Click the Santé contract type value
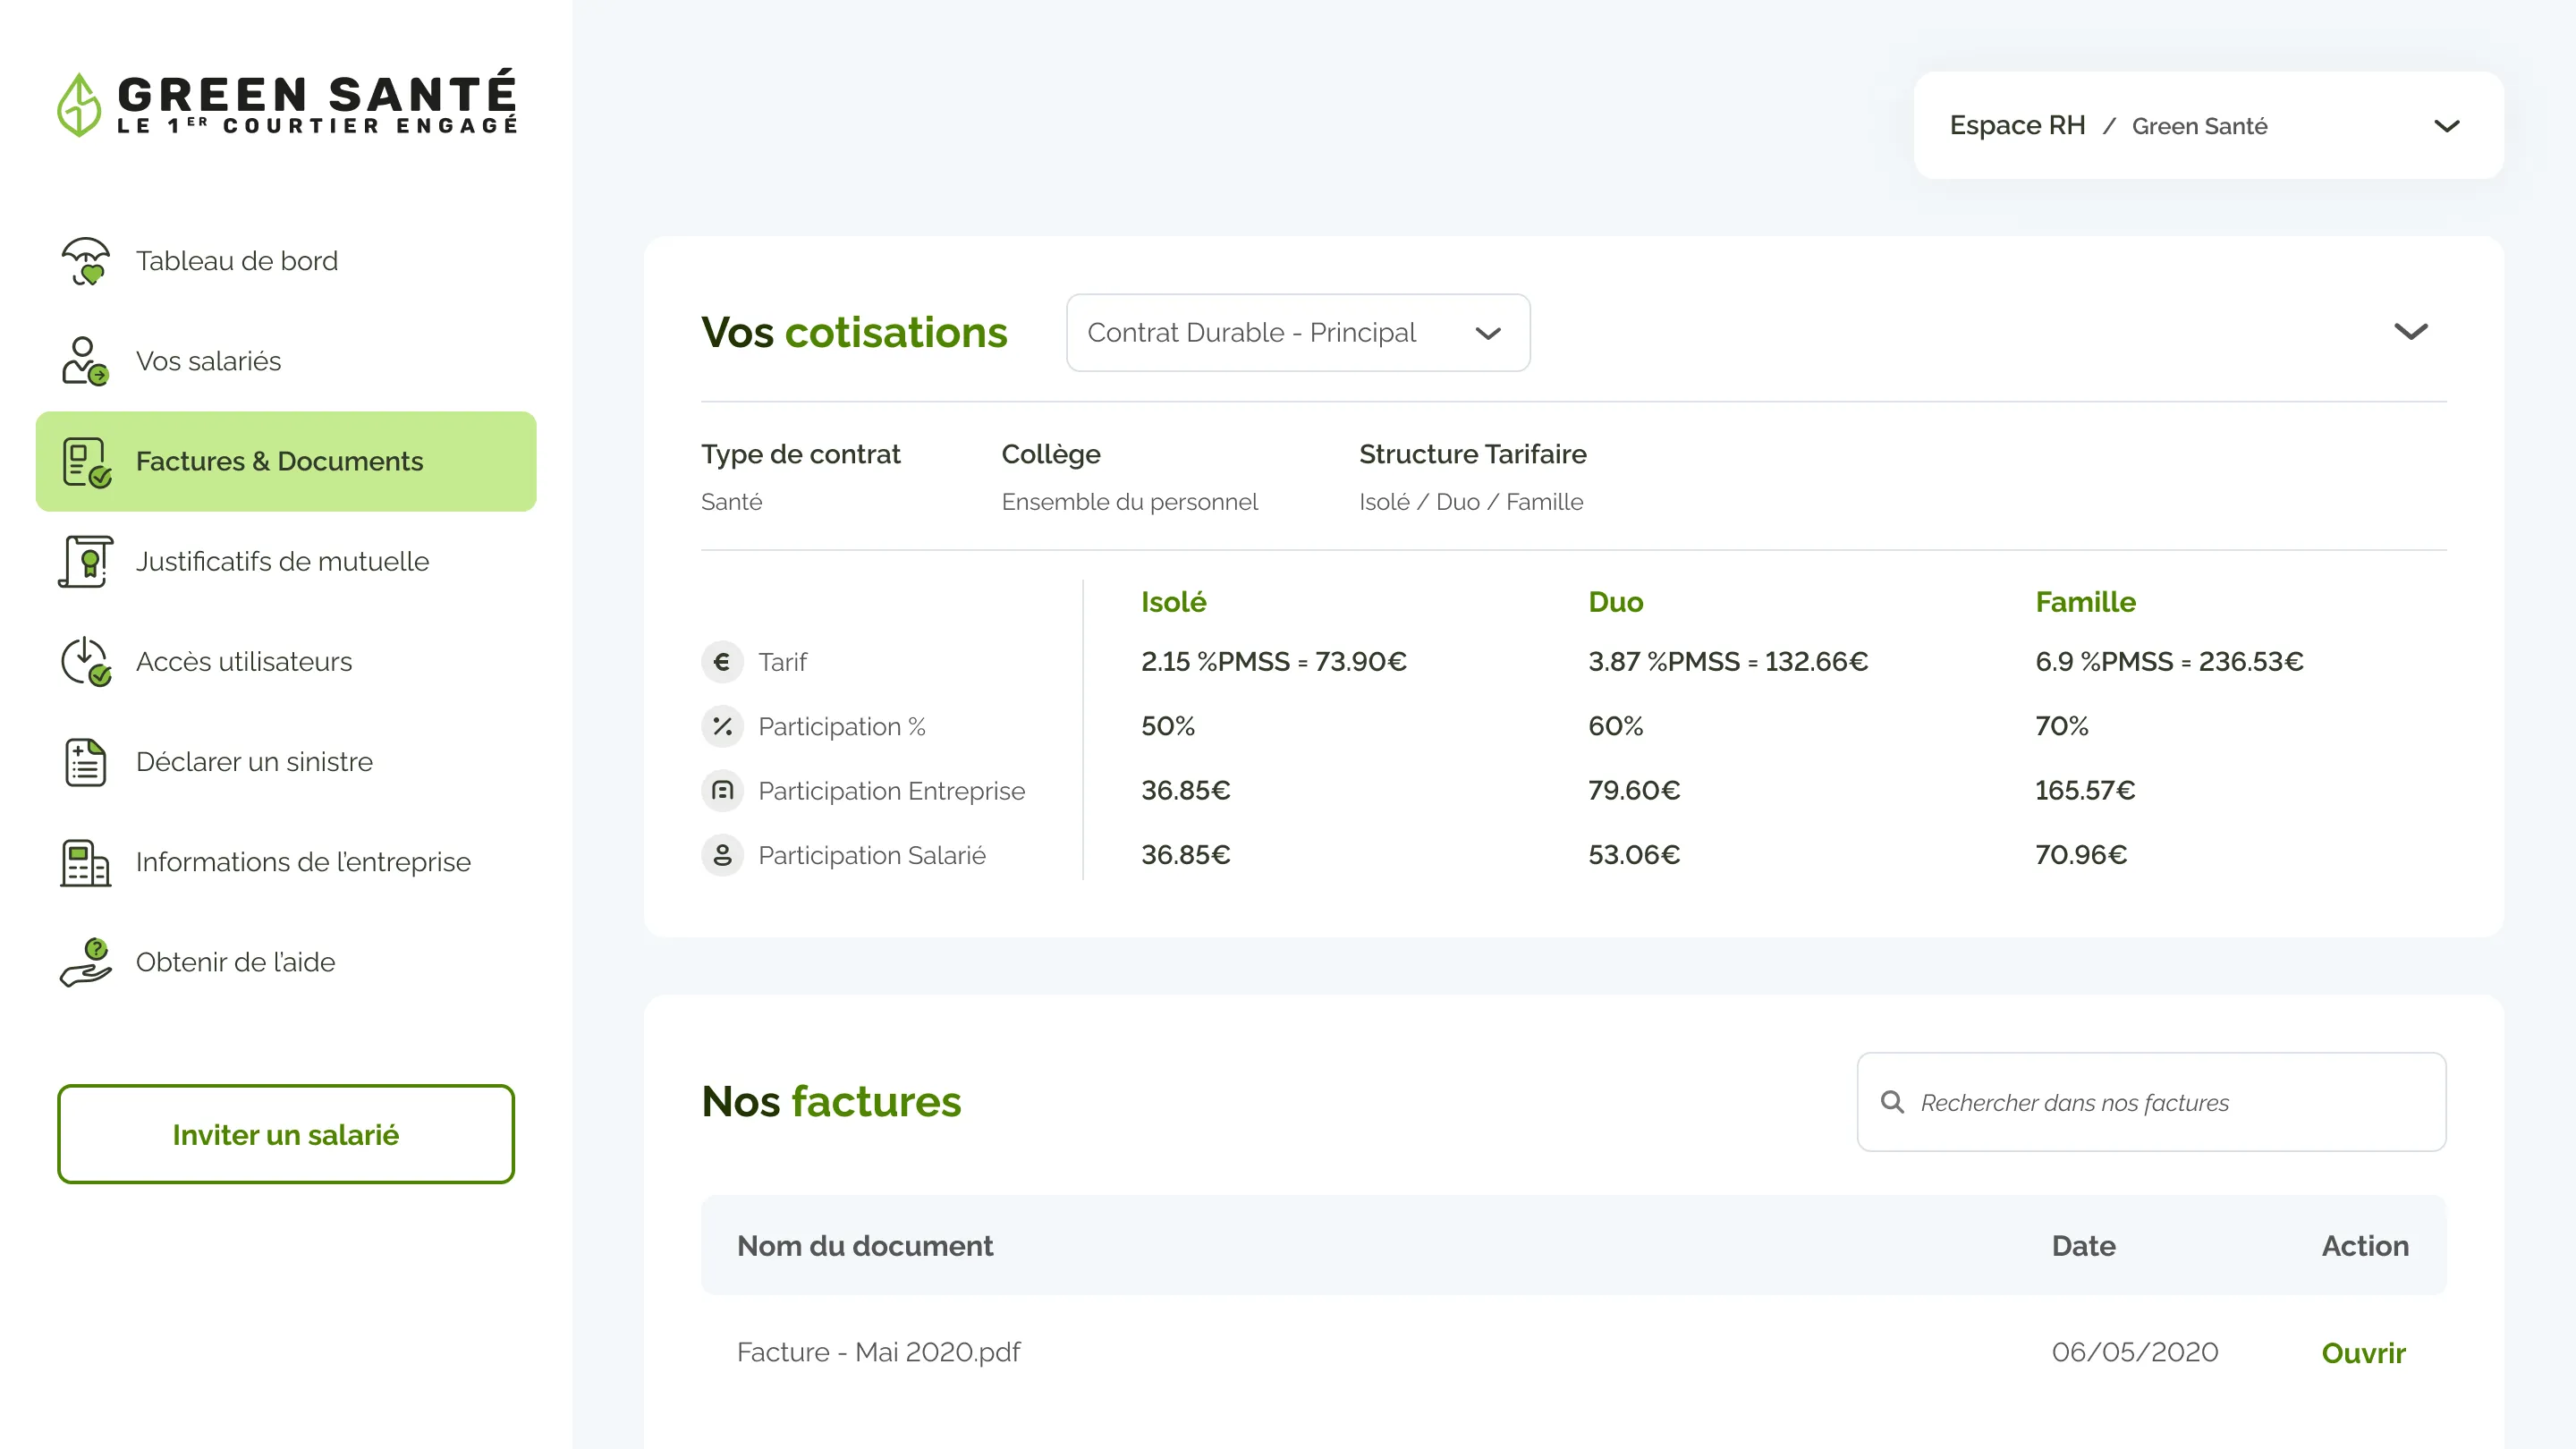This screenshot has height=1449, width=2576. (x=732, y=502)
